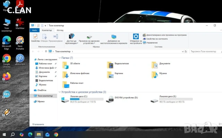Click 'Управление' in the ribbon
Screen dimensions: 222x138
pyautogui.click(x=150, y=43)
